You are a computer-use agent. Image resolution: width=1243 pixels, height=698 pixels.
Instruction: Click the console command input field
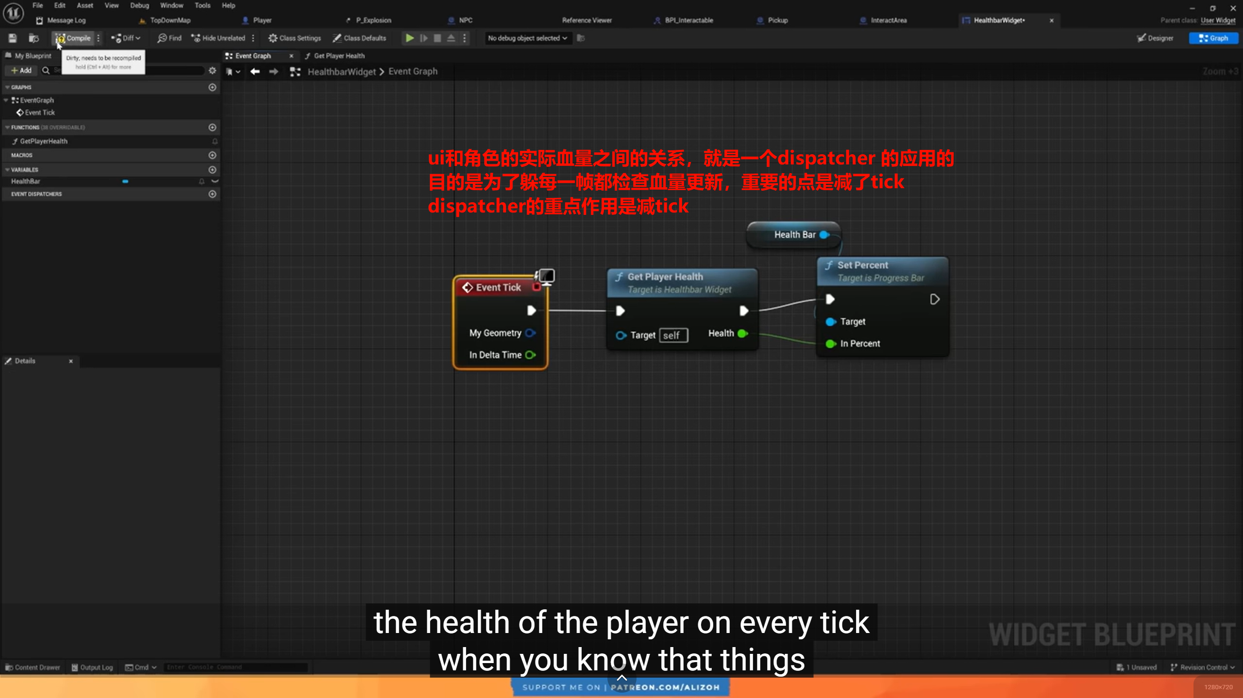[235, 667]
